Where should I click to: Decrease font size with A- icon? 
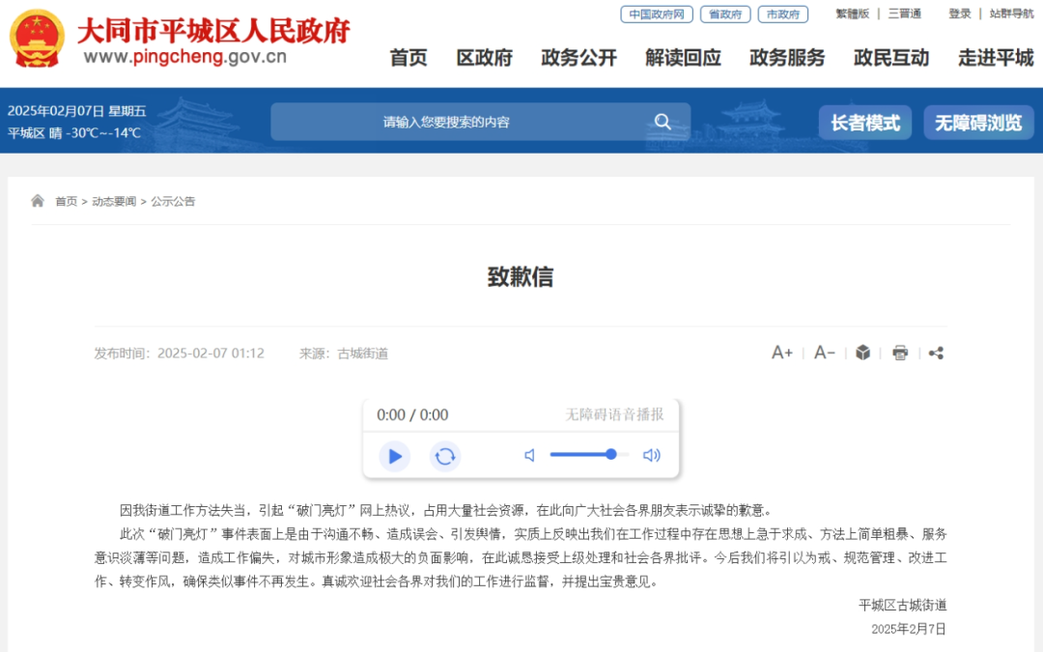(x=824, y=353)
